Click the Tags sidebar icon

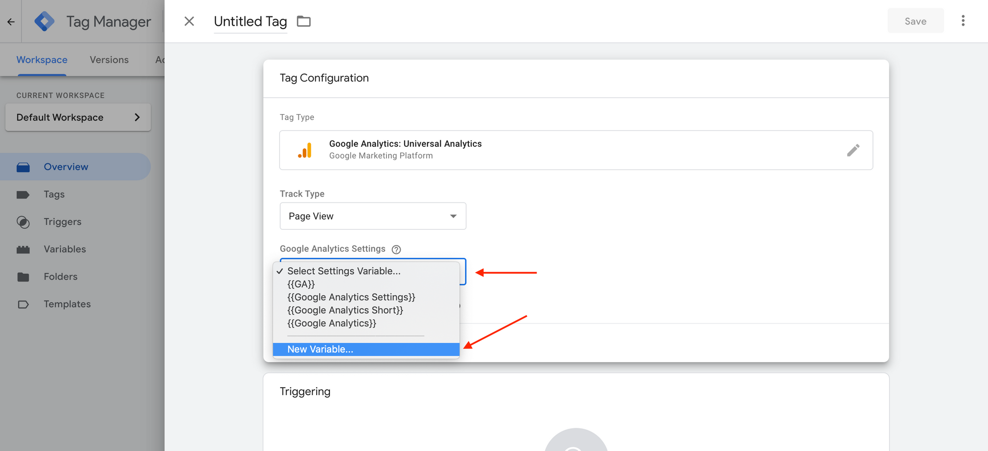pyautogui.click(x=23, y=195)
